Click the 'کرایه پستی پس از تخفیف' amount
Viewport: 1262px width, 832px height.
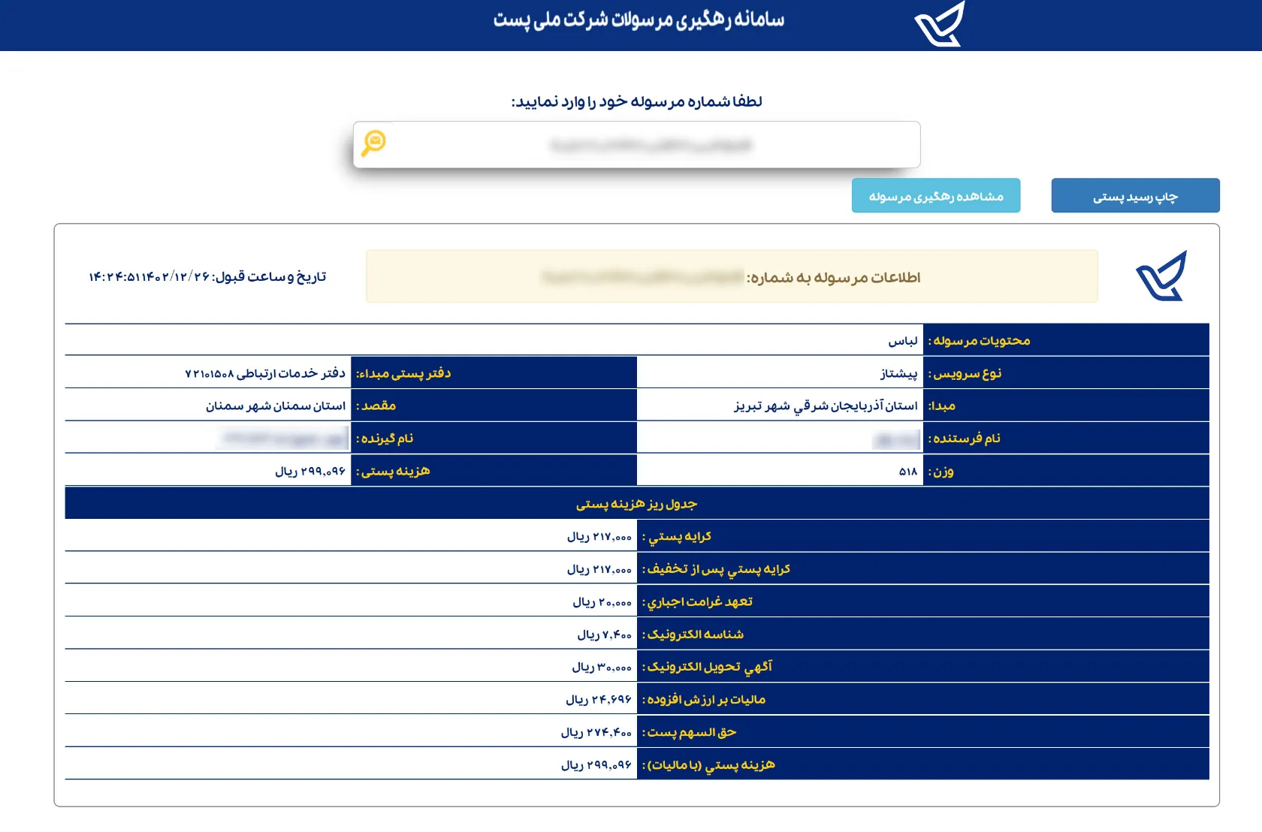[599, 569]
